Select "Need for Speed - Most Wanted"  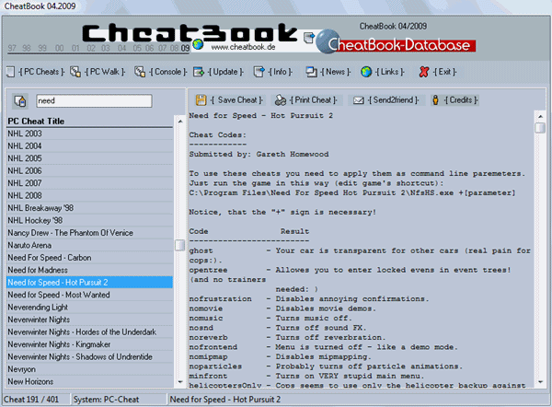[x=90, y=295]
